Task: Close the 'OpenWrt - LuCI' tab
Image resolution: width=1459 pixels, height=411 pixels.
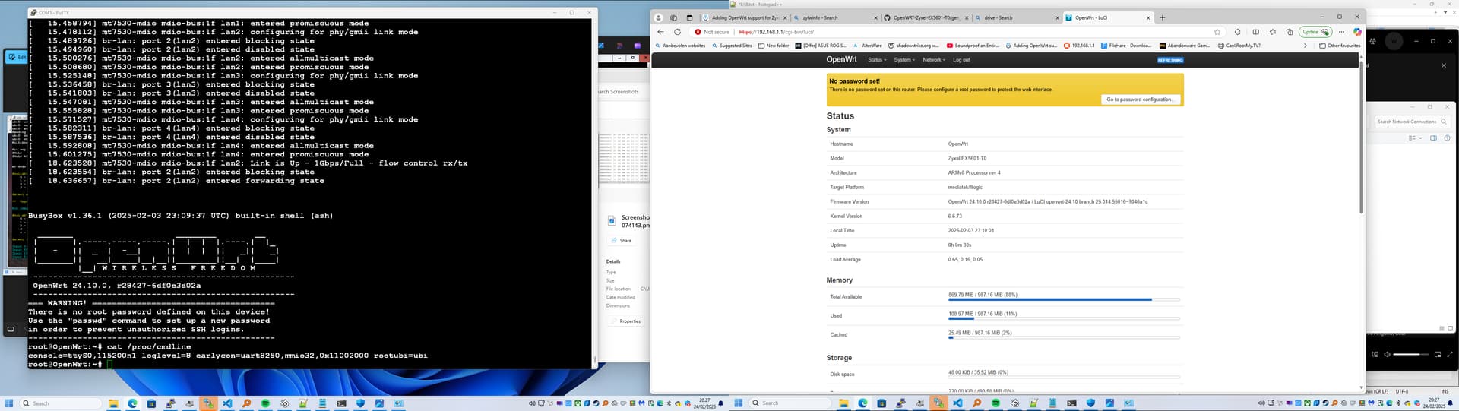Action: [x=1147, y=17]
